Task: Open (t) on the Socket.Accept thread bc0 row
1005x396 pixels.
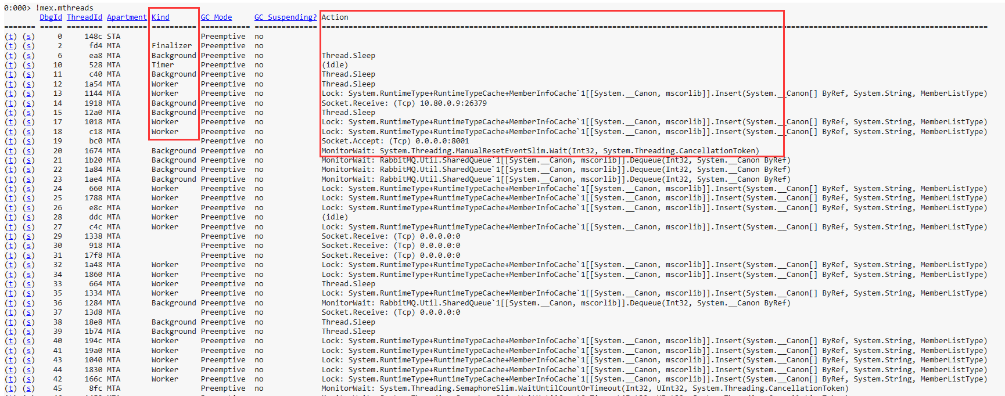Action: tap(10, 141)
